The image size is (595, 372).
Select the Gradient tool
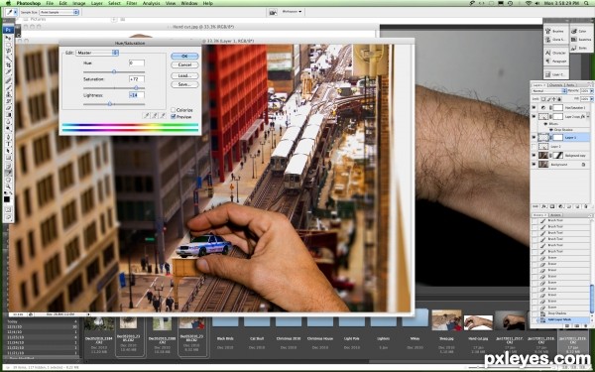point(8,115)
